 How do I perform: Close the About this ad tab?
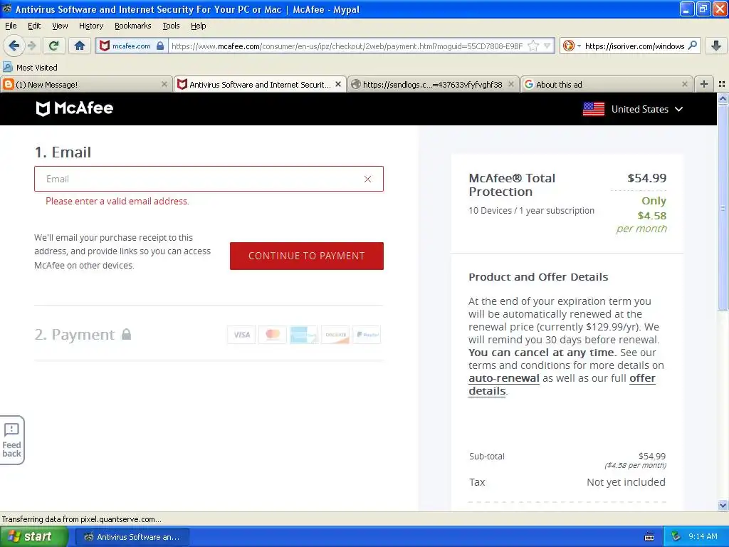(684, 84)
